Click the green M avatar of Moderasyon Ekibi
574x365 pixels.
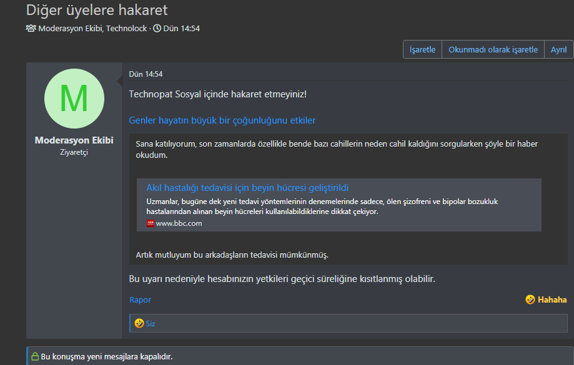pos(74,98)
